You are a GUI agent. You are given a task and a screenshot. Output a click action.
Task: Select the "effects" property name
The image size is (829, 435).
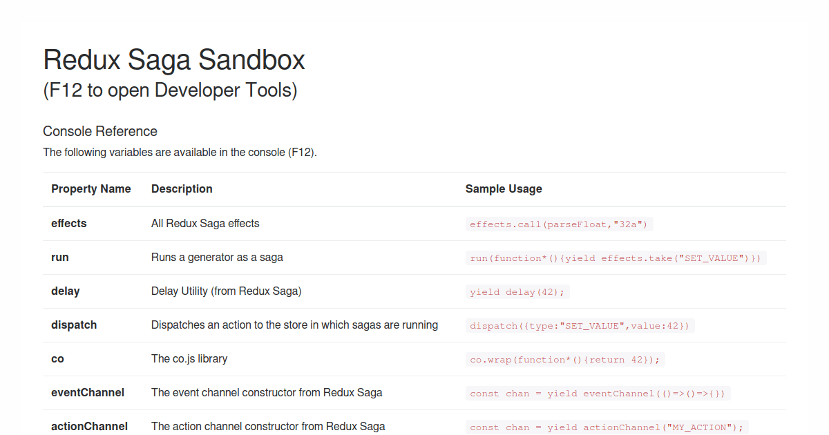pyautogui.click(x=68, y=223)
